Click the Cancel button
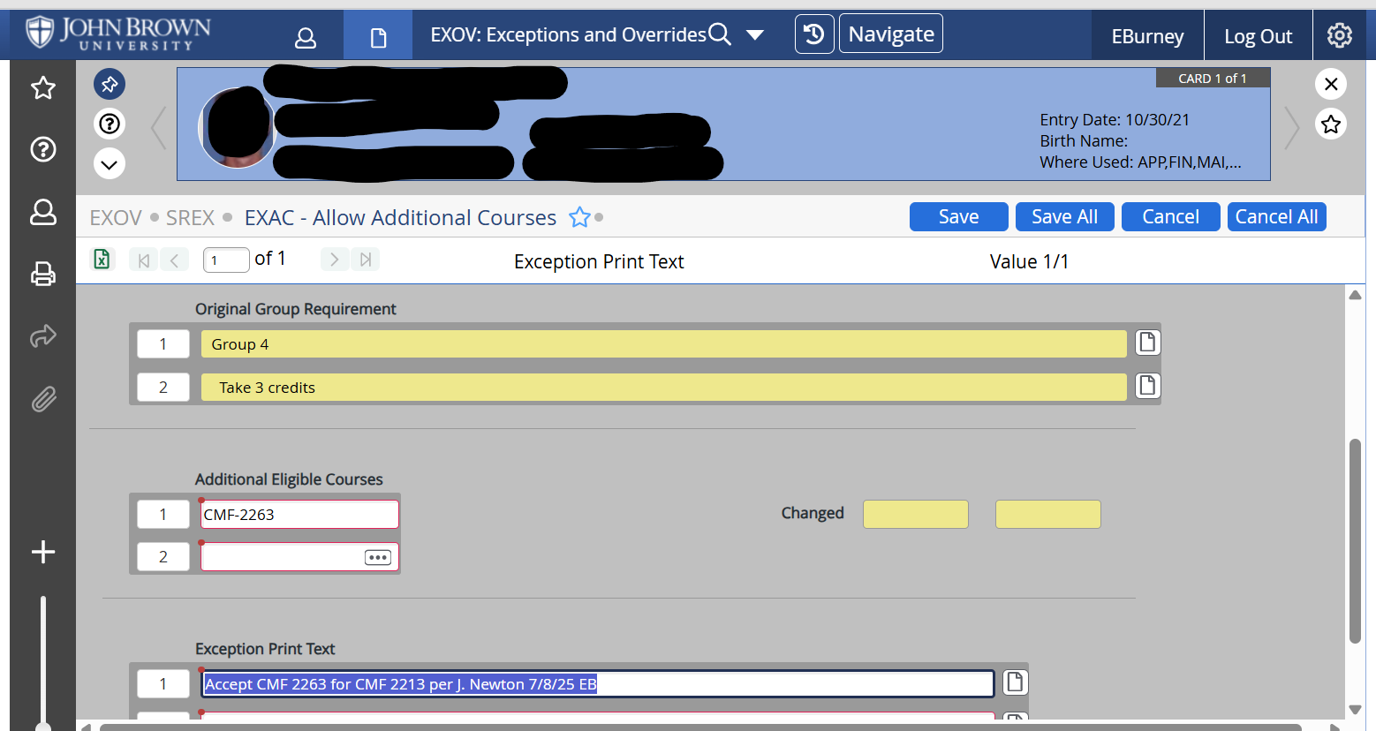The width and height of the screenshot is (1376, 731). click(x=1170, y=217)
